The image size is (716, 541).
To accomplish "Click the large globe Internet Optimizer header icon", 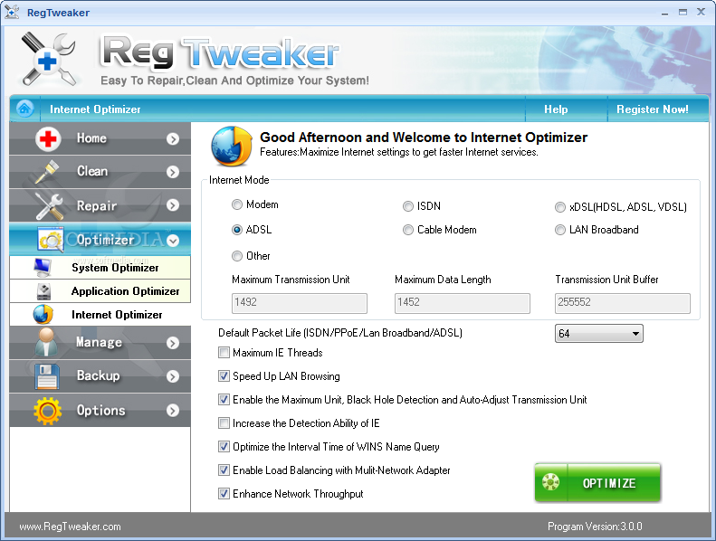I will click(x=232, y=146).
